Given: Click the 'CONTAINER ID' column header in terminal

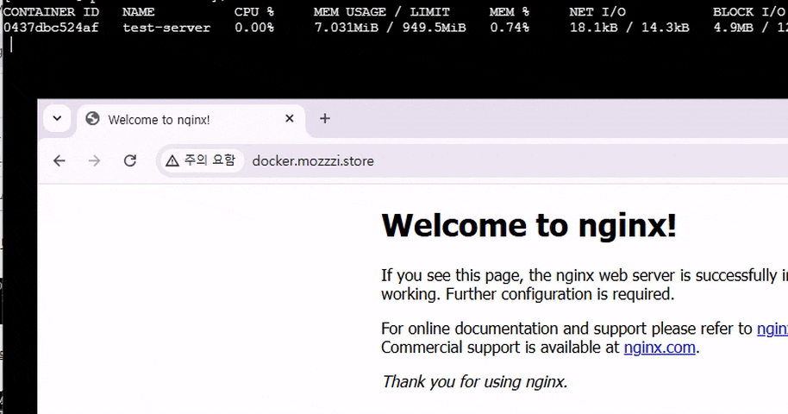Looking at the screenshot, I should (x=51, y=11).
